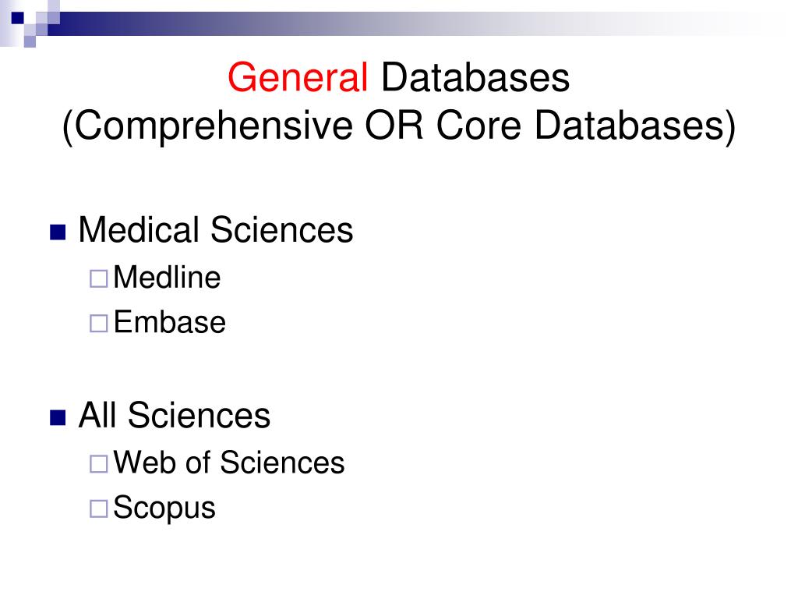This screenshot has height=599, width=798.
Task: Click the word OR in subtitle
Action: [x=394, y=126]
